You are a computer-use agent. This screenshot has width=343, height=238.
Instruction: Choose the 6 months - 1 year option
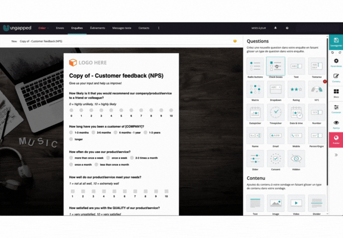tap(115, 132)
